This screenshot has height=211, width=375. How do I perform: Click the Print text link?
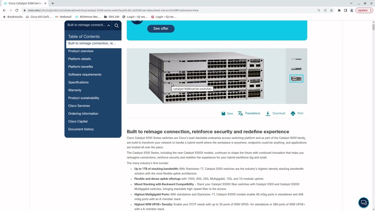point(300,113)
